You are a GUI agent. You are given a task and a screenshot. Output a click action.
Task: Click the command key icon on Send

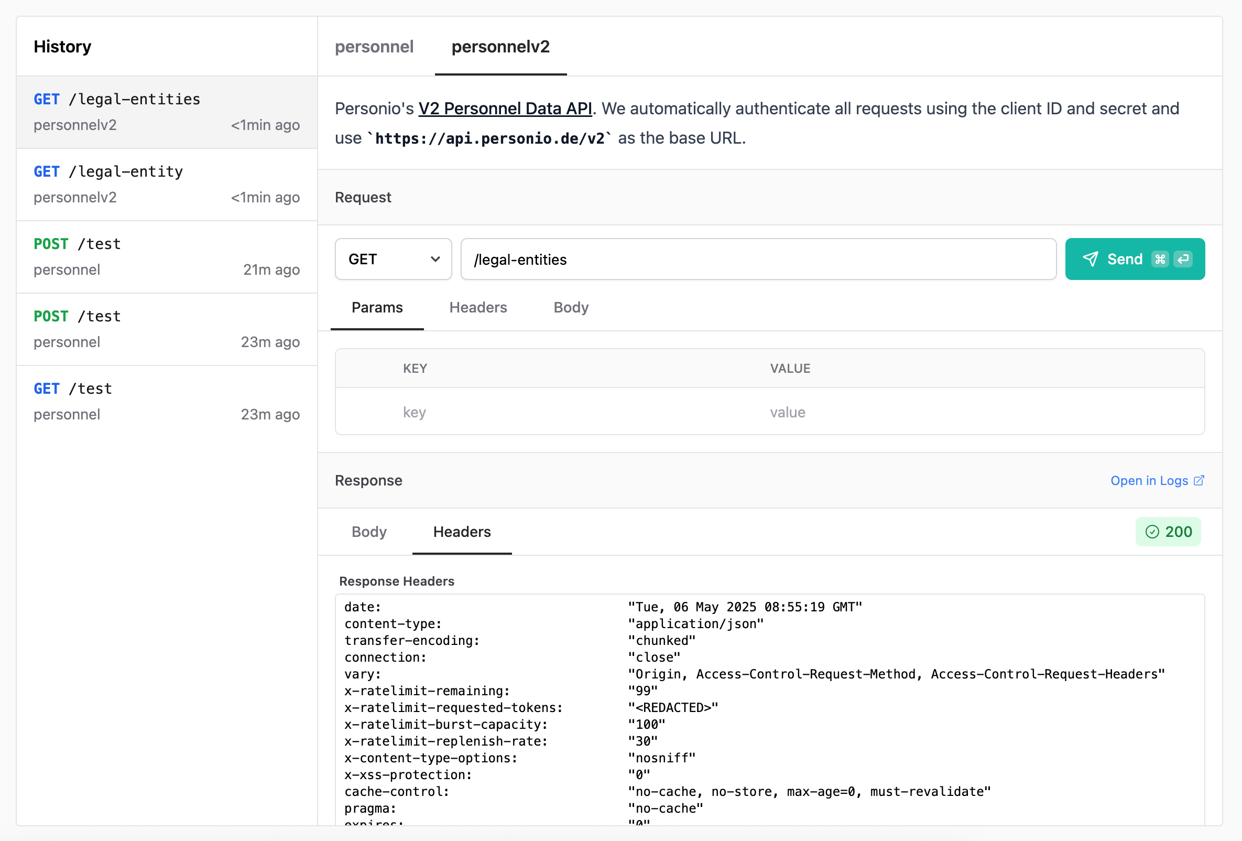(1160, 260)
